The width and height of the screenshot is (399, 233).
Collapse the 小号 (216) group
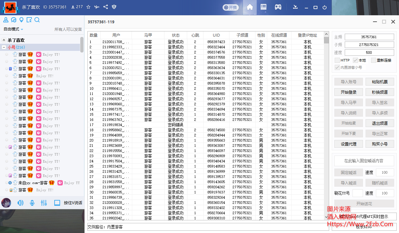4,47
